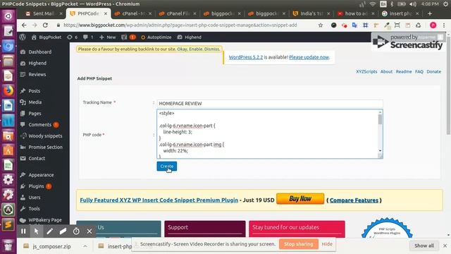
Task: Open Dashboard in WordPress sidebar
Action: 39,52
